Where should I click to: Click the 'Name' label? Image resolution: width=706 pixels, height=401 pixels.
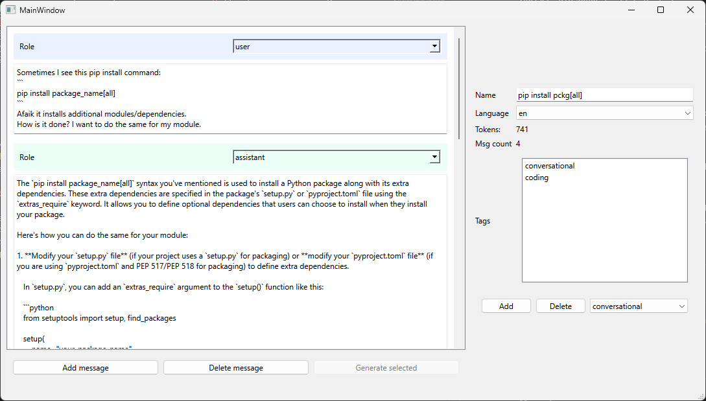pyautogui.click(x=486, y=95)
